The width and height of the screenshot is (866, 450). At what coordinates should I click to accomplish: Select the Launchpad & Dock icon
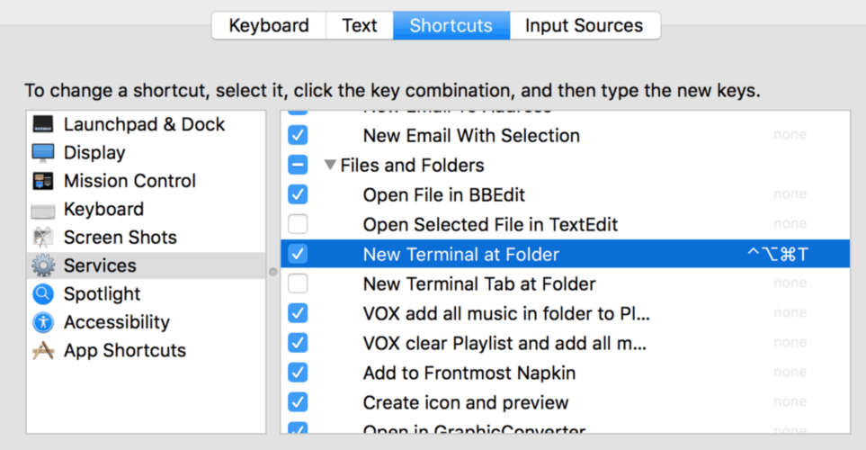[43, 124]
